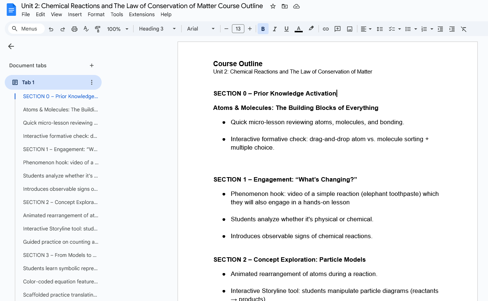Star this document
Image resolution: width=488 pixels, height=301 pixels.
click(x=273, y=6)
